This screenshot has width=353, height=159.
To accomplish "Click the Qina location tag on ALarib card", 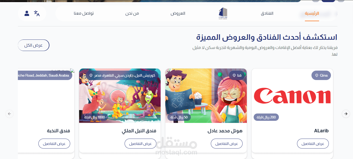I will tap(321, 76).
